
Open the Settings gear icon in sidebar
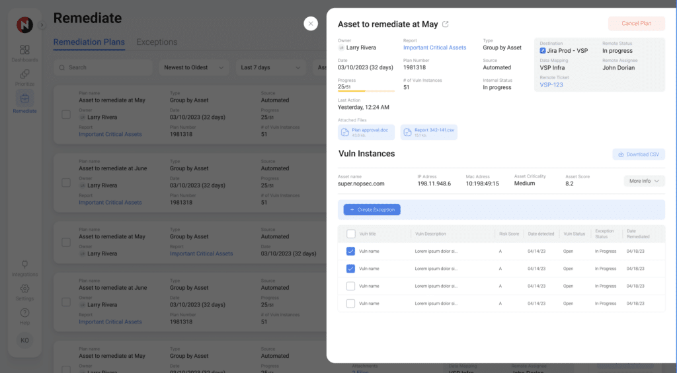pyautogui.click(x=24, y=288)
